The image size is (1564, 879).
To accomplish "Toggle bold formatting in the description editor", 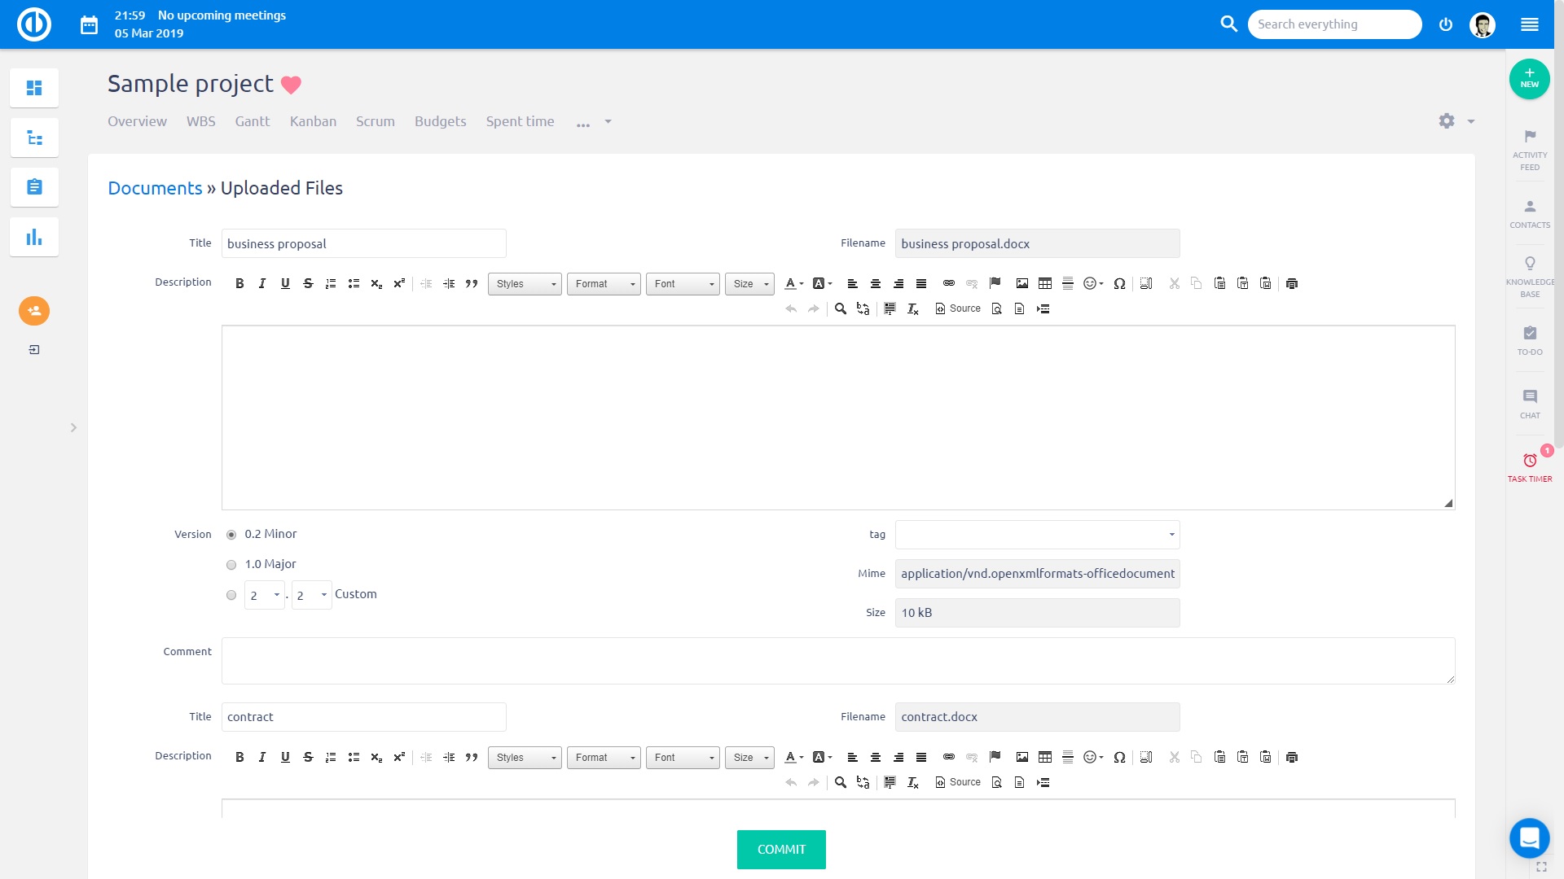I will tap(239, 283).
